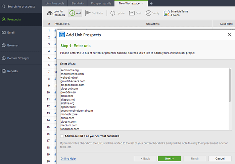Click inside the Enter URLs text area

pyautogui.click(x=146, y=99)
